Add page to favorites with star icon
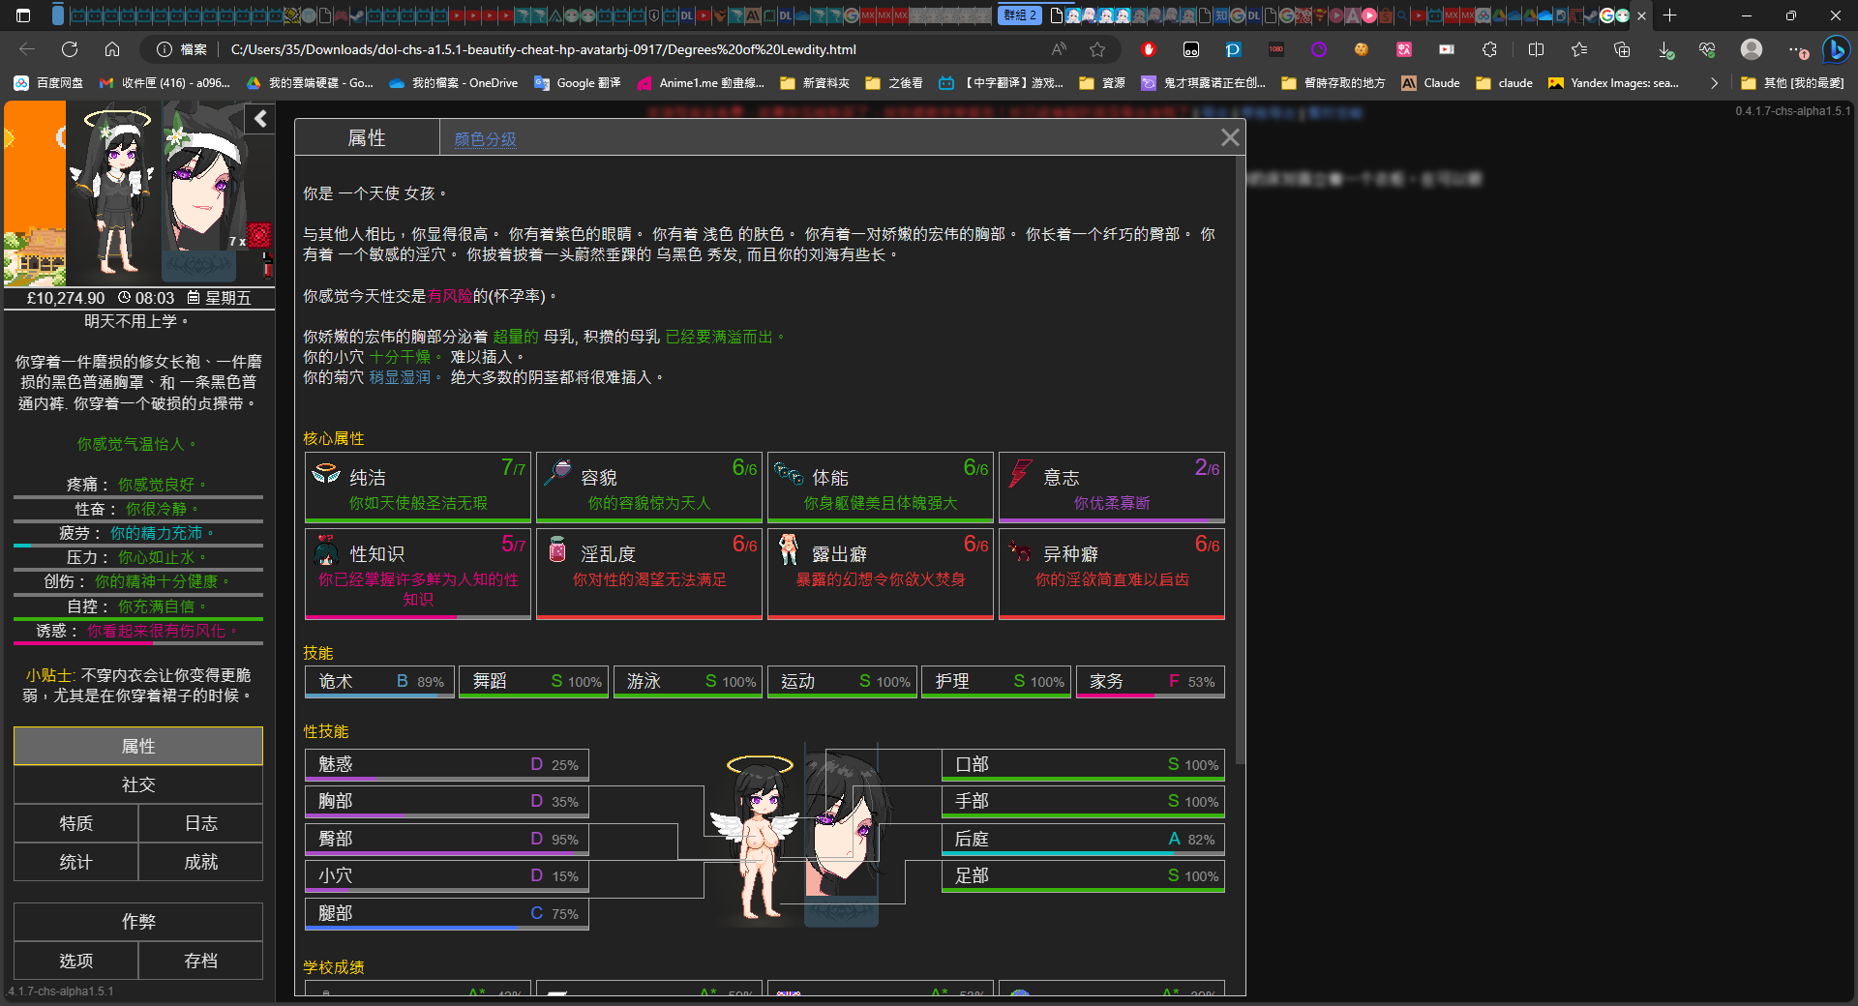 click(x=1096, y=49)
